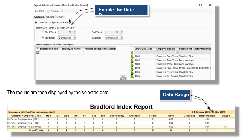Viewport: 243px width, 139px height.
Task: Click filter row icon in right grid
Action: click(132, 52)
